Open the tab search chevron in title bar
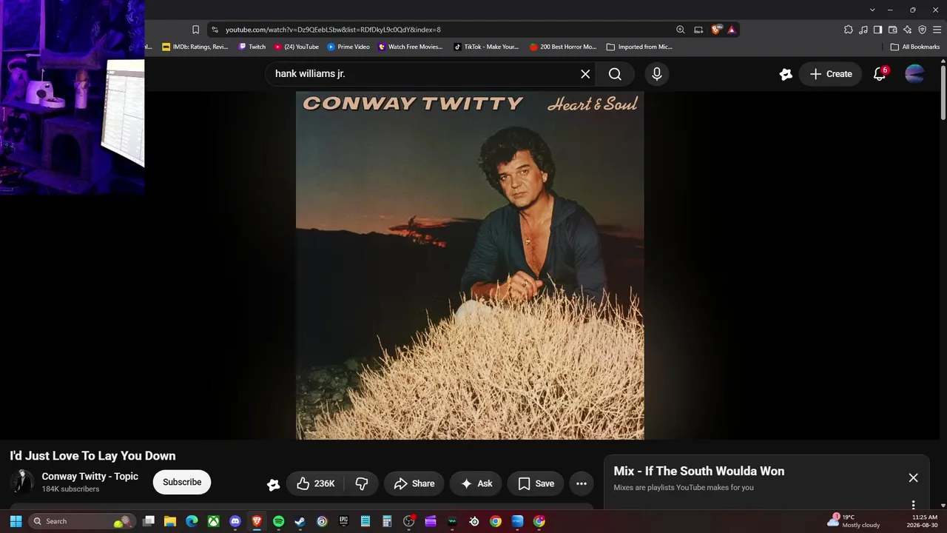 coord(872,10)
